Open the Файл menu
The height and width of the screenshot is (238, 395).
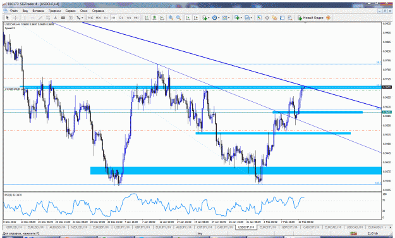click(x=14, y=11)
